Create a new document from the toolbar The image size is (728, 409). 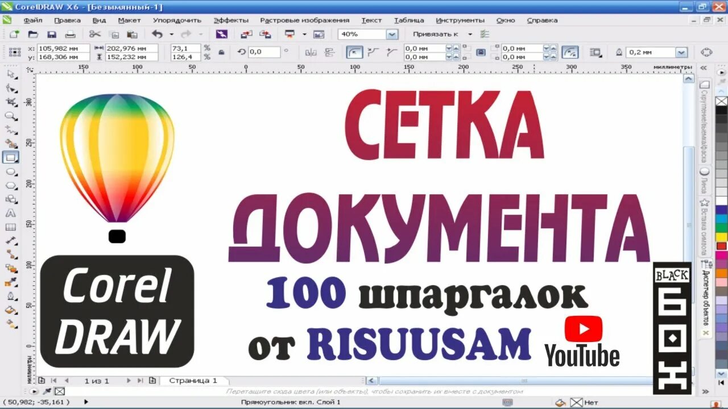coord(14,34)
